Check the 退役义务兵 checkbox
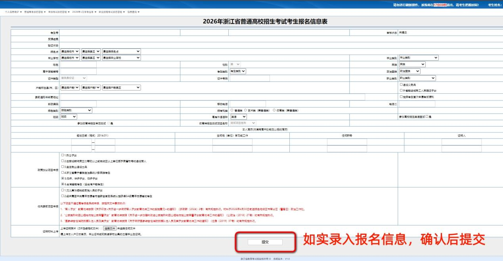 402,85
